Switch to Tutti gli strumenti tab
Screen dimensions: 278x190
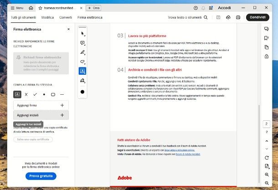pos(23,17)
